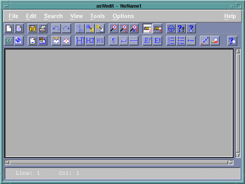Image resolution: width=245 pixels, height=184 pixels.
Task: Click the context help double question-mark icon
Action: (181, 28)
